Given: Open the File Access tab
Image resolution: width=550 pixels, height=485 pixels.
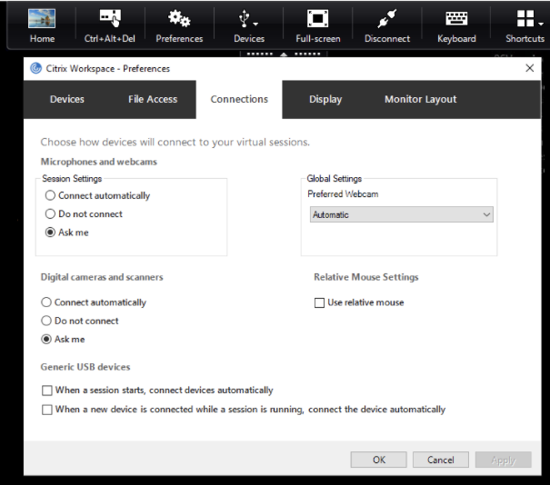Looking at the screenshot, I should 153,100.
